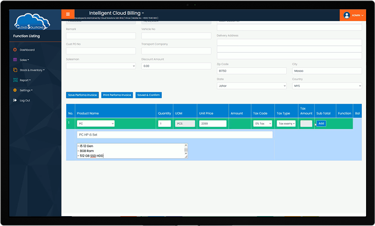The image size is (375, 226).
Task: Click Save Performa Invoice button
Action: (x=82, y=95)
